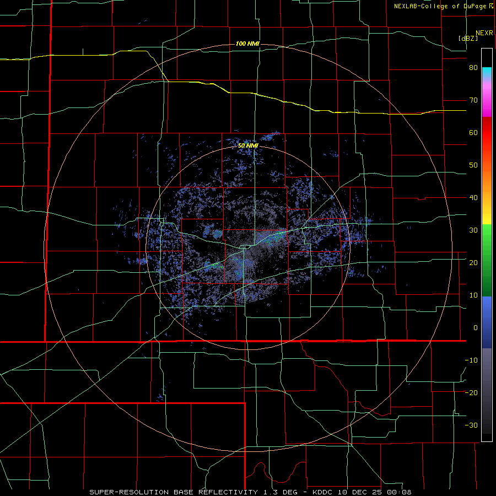
Task: Click the [dBZ] unit label
Action: point(468,38)
